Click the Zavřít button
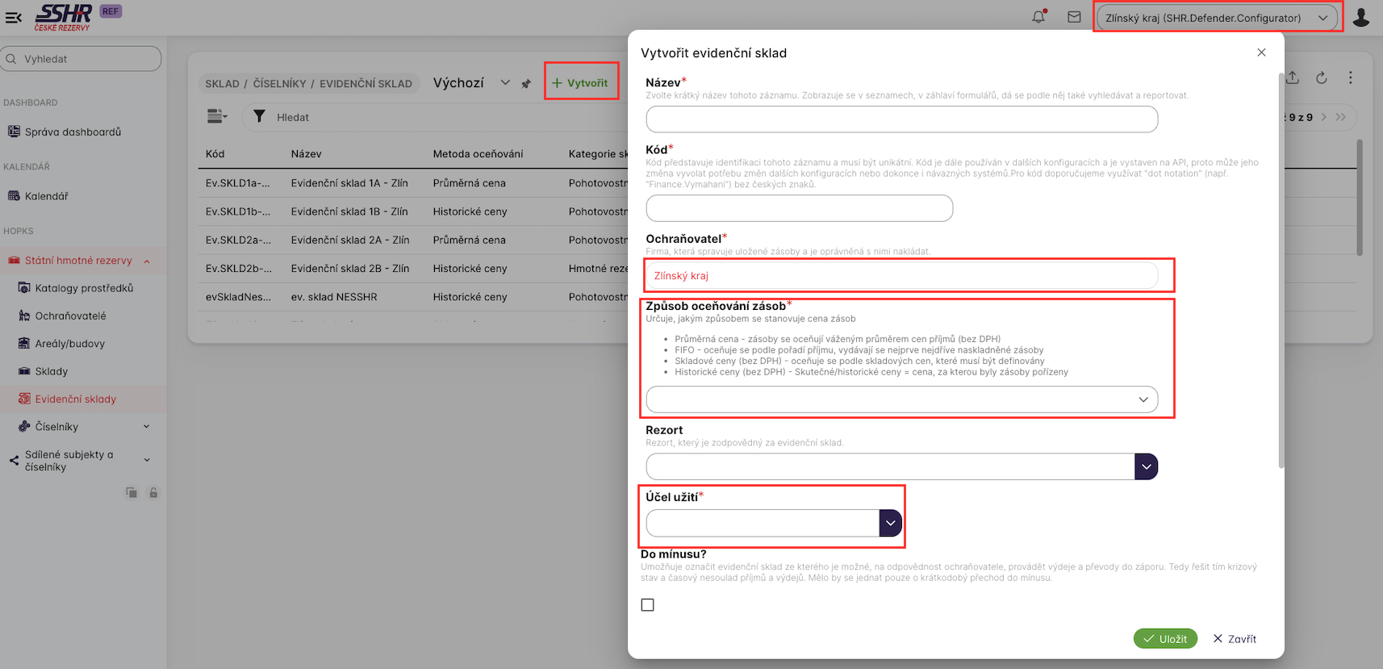 pos(1235,639)
